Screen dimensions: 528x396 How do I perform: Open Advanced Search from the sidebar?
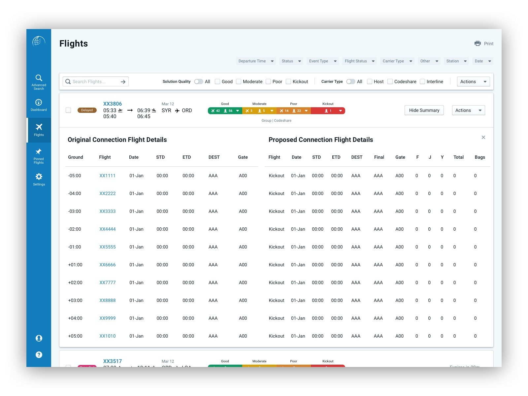[39, 82]
